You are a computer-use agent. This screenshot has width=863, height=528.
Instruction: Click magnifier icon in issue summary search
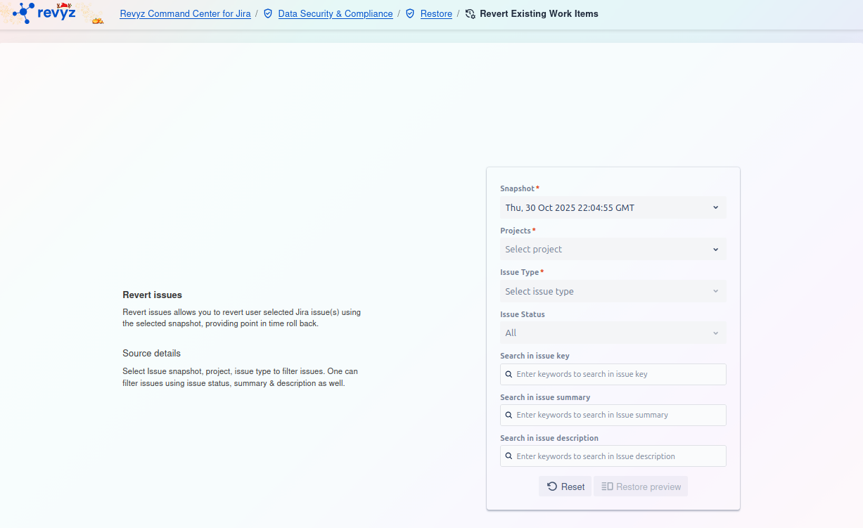(x=509, y=415)
